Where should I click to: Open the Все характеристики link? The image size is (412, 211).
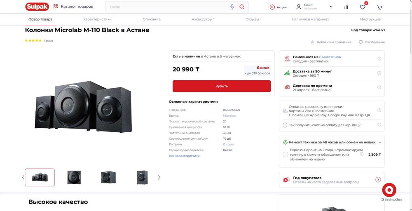[184, 156]
